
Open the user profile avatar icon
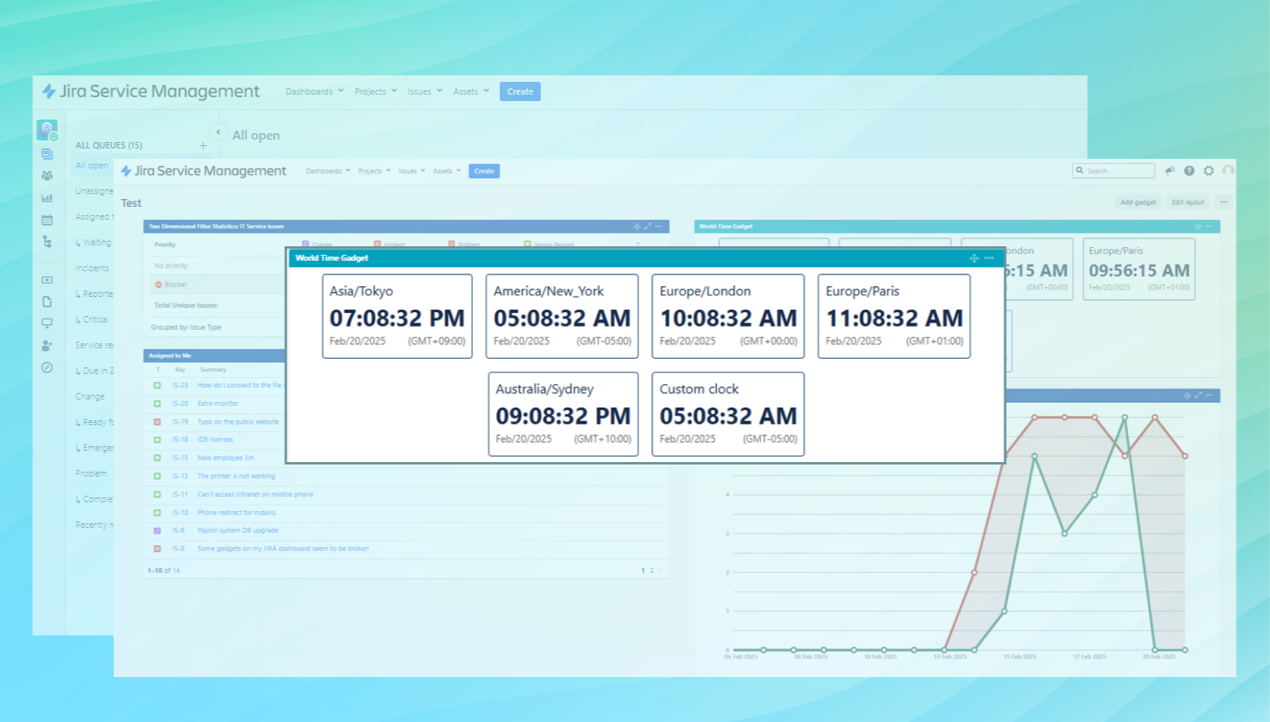(x=1227, y=171)
